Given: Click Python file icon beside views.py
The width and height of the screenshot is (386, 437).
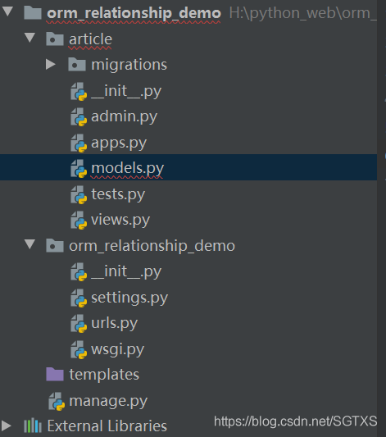Looking at the screenshot, I should [x=79, y=221].
